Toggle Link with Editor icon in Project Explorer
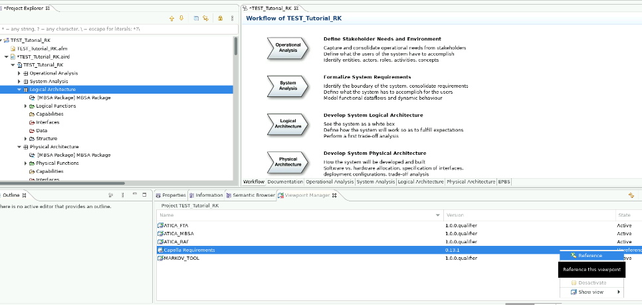This screenshot has height=305, width=642. [205, 19]
